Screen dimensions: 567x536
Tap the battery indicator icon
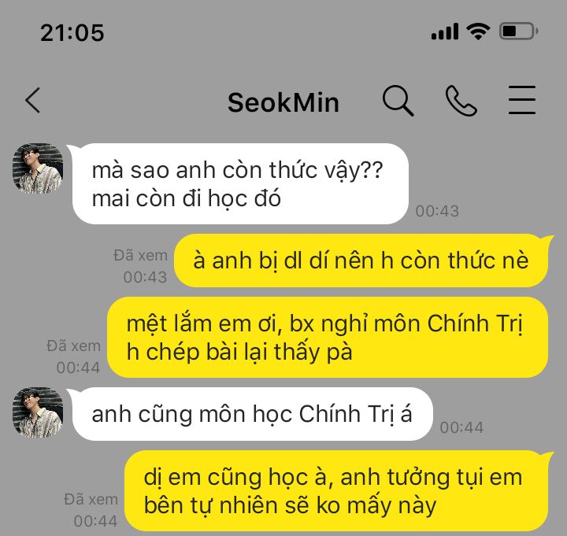coord(518,31)
